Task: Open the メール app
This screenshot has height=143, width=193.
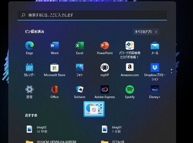Action: click(x=155, y=48)
